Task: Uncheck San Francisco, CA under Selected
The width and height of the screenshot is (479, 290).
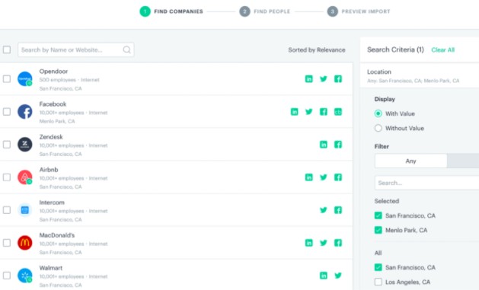Action: click(x=378, y=215)
